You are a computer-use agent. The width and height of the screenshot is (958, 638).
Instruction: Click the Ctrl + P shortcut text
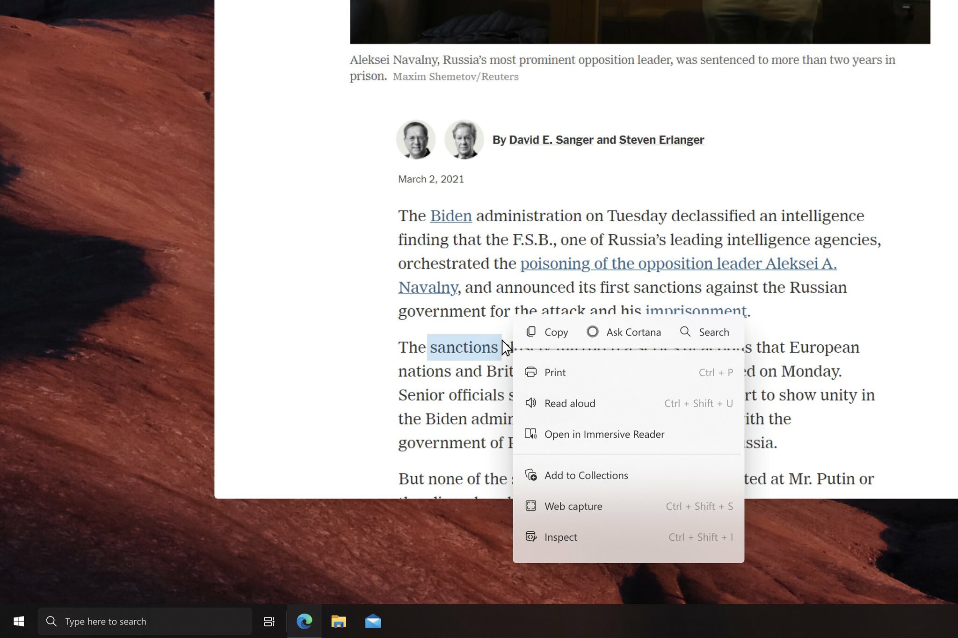pyautogui.click(x=716, y=372)
